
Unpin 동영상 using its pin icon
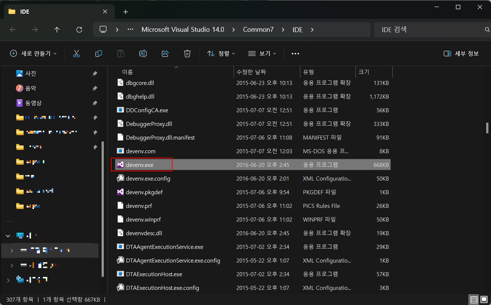pos(95,103)
